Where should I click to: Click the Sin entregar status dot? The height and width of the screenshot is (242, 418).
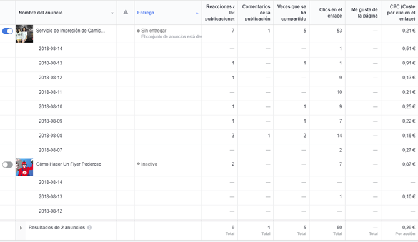[138, 31]
